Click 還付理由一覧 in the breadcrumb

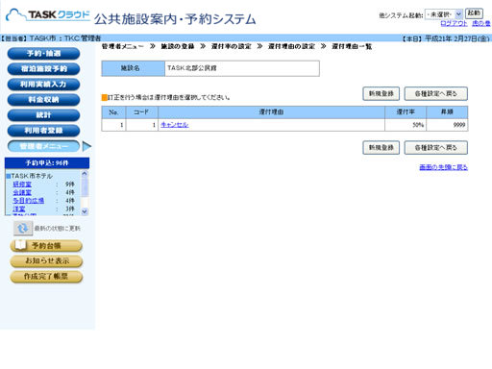pos(352,46)
